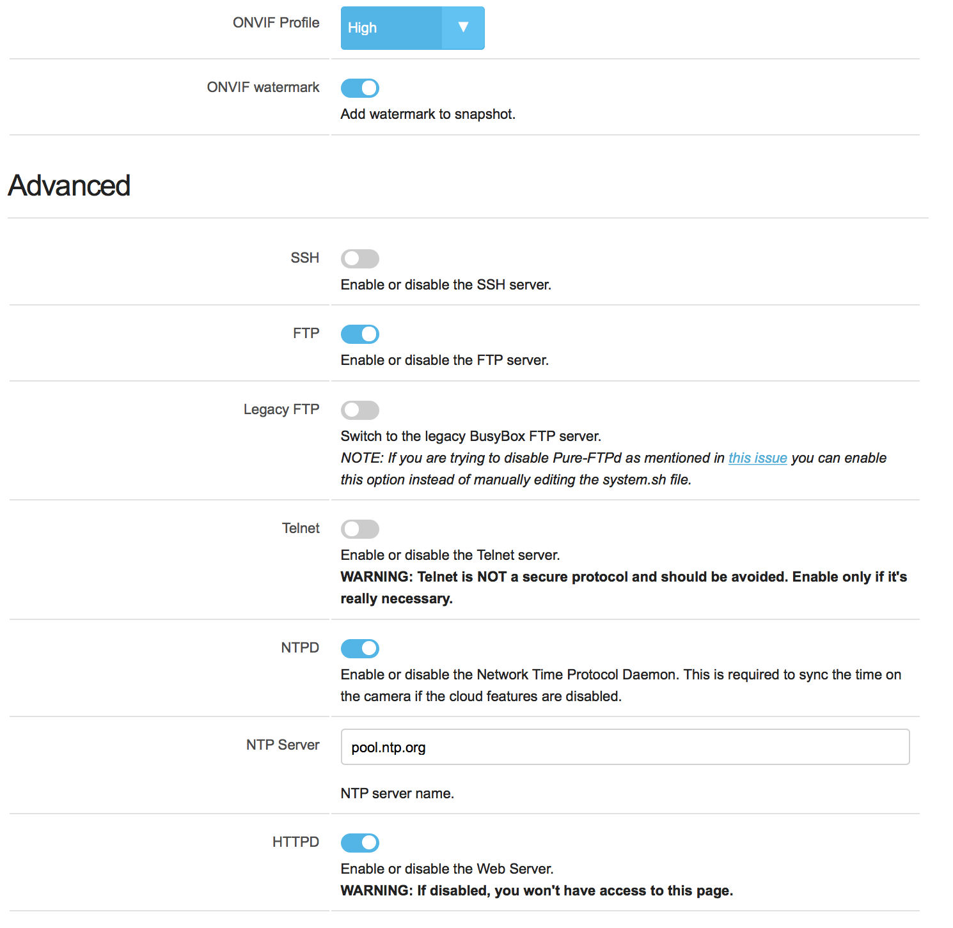
Task: Open the ONVIF Profile dropdown arrow
Action: click(463, 27)
